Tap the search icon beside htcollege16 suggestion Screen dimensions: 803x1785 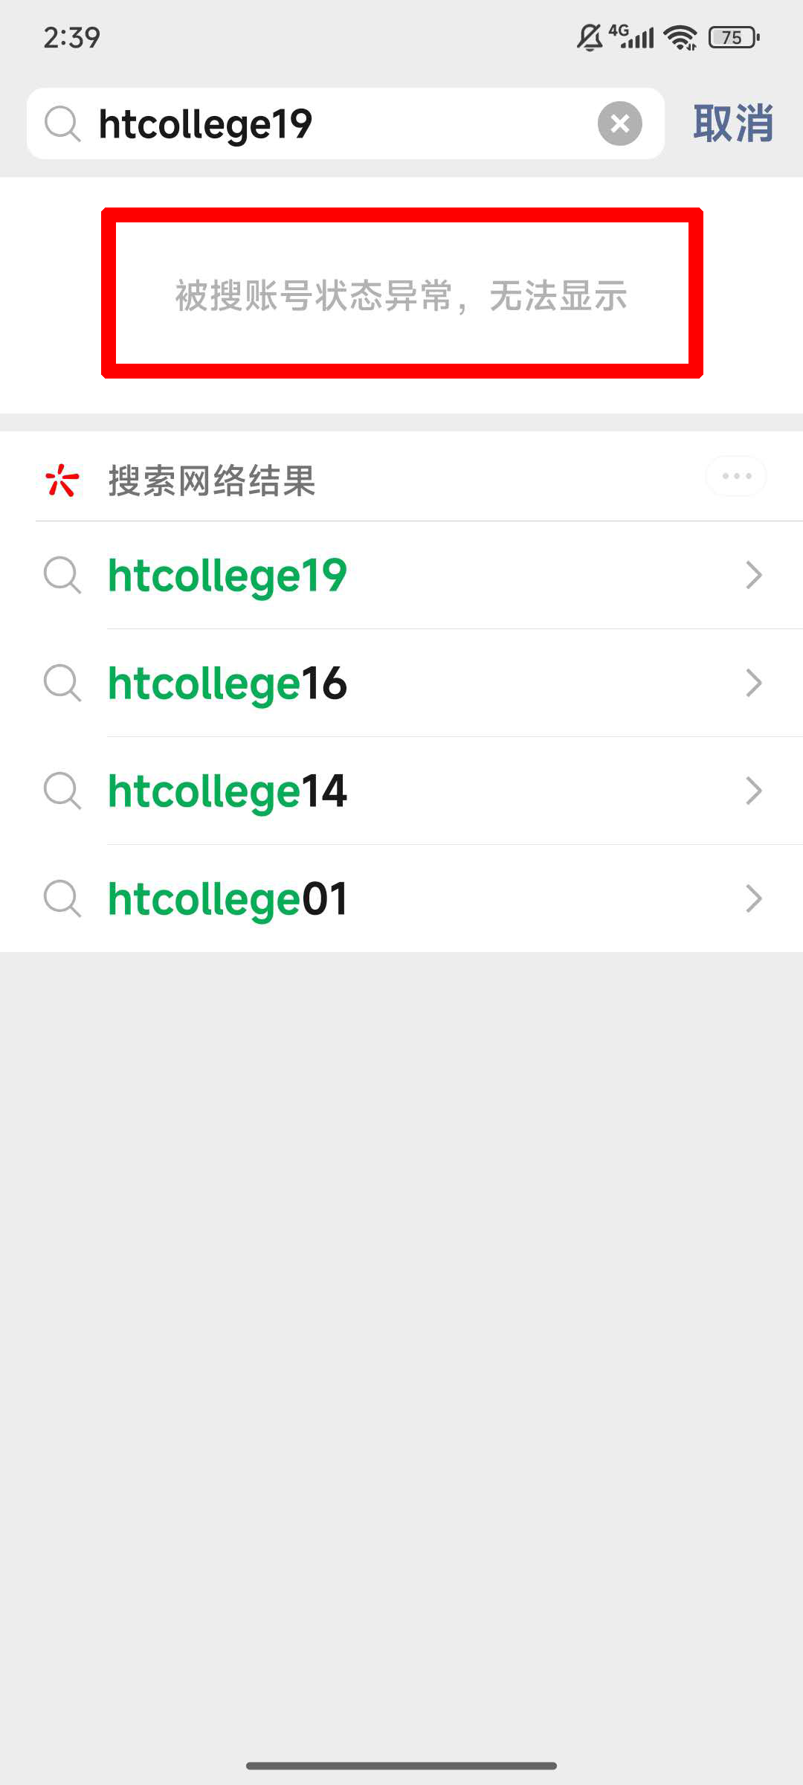click(x=62, y=683)
